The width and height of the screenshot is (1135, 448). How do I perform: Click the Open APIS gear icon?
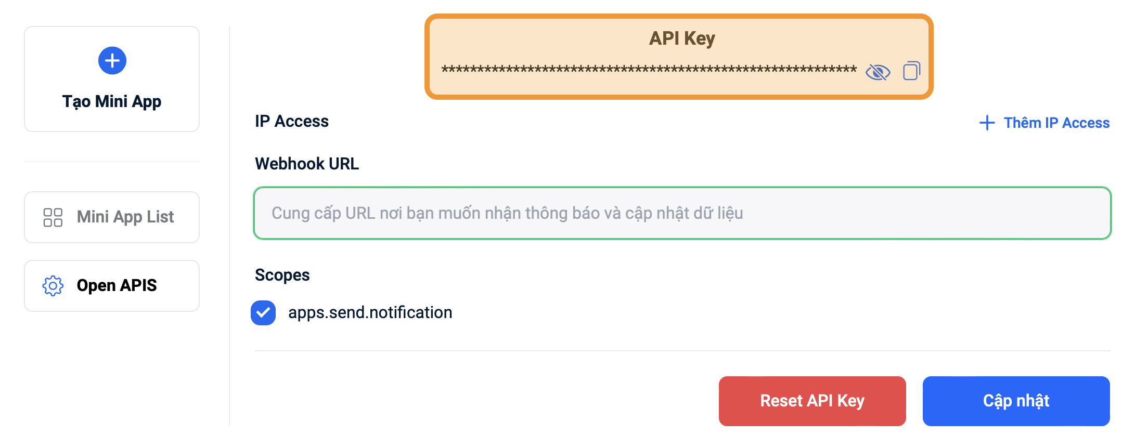[x=53, y=285]
